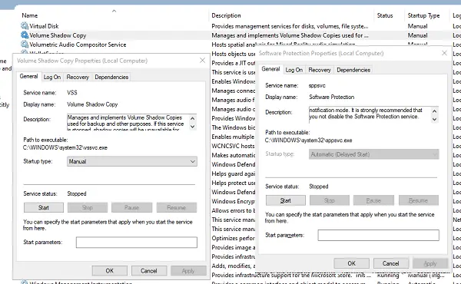Sort the list by Startup Type column
The image size is (461, 284).
click(423, 15)
